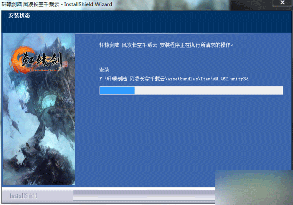The image size is (293, 205).
Task: Click the installation progress bar
Action: (191, 90)
